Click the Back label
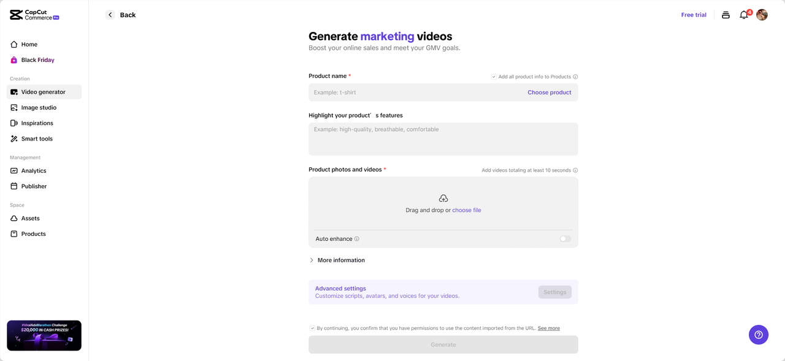785x361 pixels. click(x=128, y=15)
